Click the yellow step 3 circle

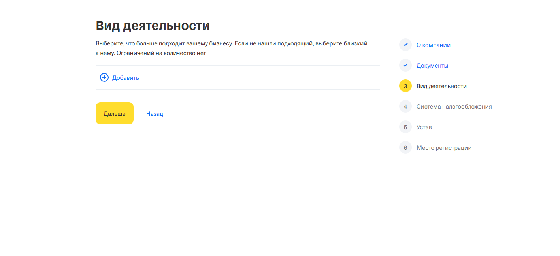405,86
